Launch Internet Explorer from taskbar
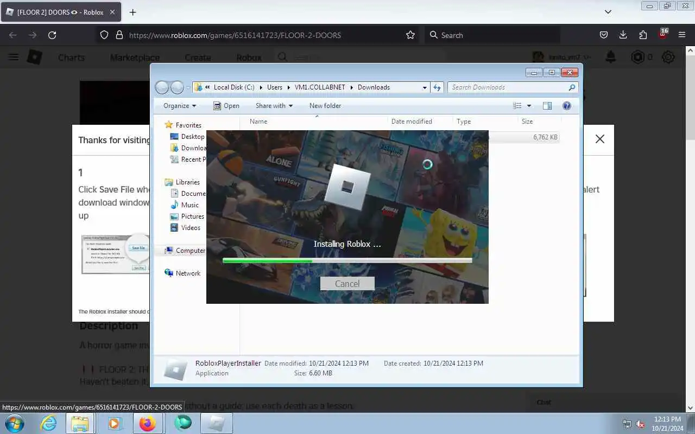695x434 pixels. click(x=49, y=423)
